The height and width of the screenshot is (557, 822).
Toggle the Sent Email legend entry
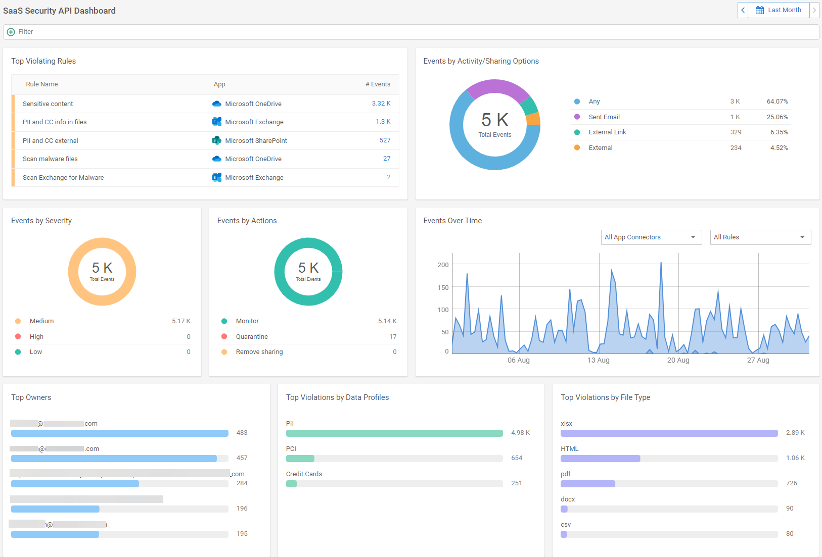[605, 117]
